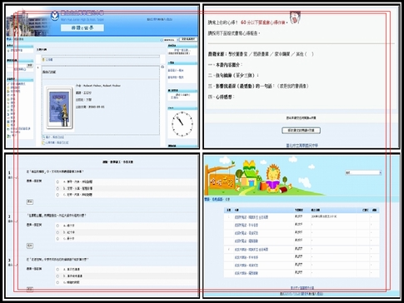Click the small icon at book panel's right edge
The height and width of the screenshot is (303, 404).
coord(162,67)
